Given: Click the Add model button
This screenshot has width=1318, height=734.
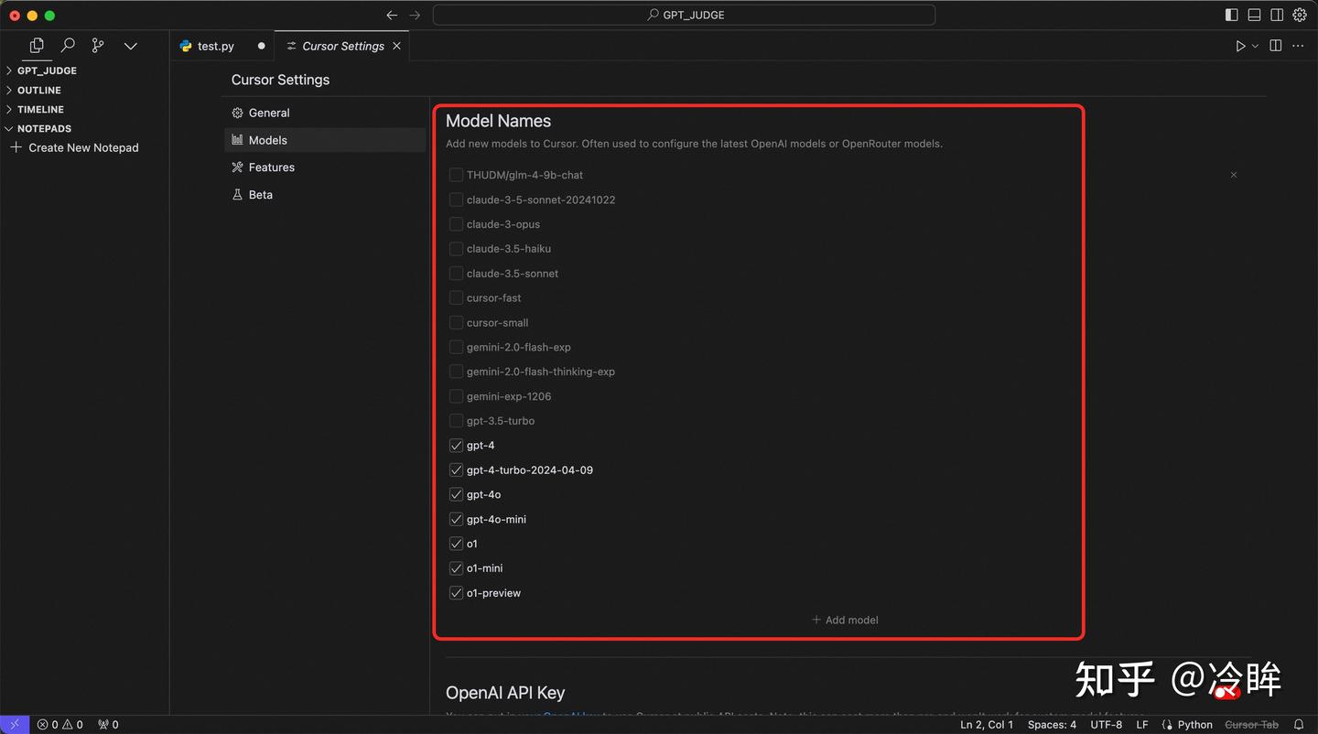Looking at the screenshot, I should tap(844, 620).
